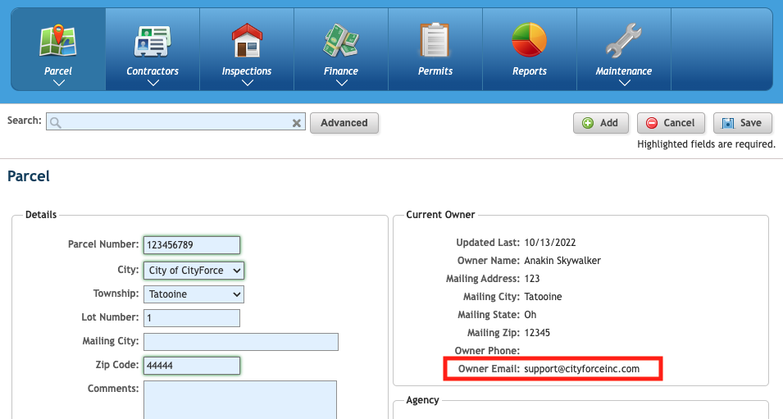Click the magnifier icon in Search box
This screenshot has height=419, width=783.
point(56,122)
